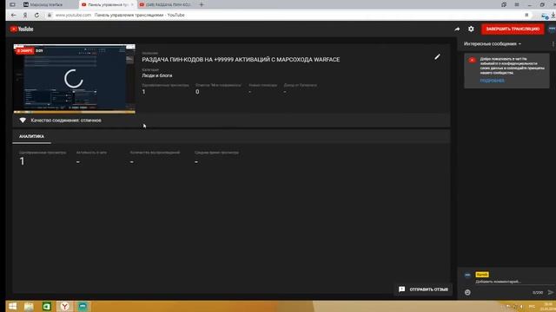The width and height of the screenshot is (556, 312).
Task: Open a new tab with plus icon
Action: (x=202, y=4)
